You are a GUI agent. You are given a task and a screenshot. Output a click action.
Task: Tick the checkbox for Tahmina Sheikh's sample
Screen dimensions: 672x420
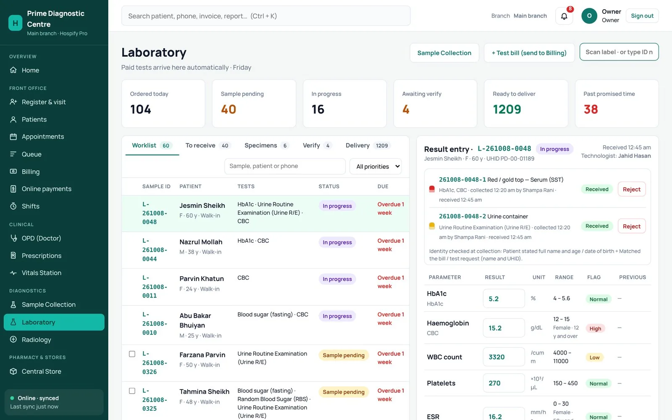click(x=132, y=391)
